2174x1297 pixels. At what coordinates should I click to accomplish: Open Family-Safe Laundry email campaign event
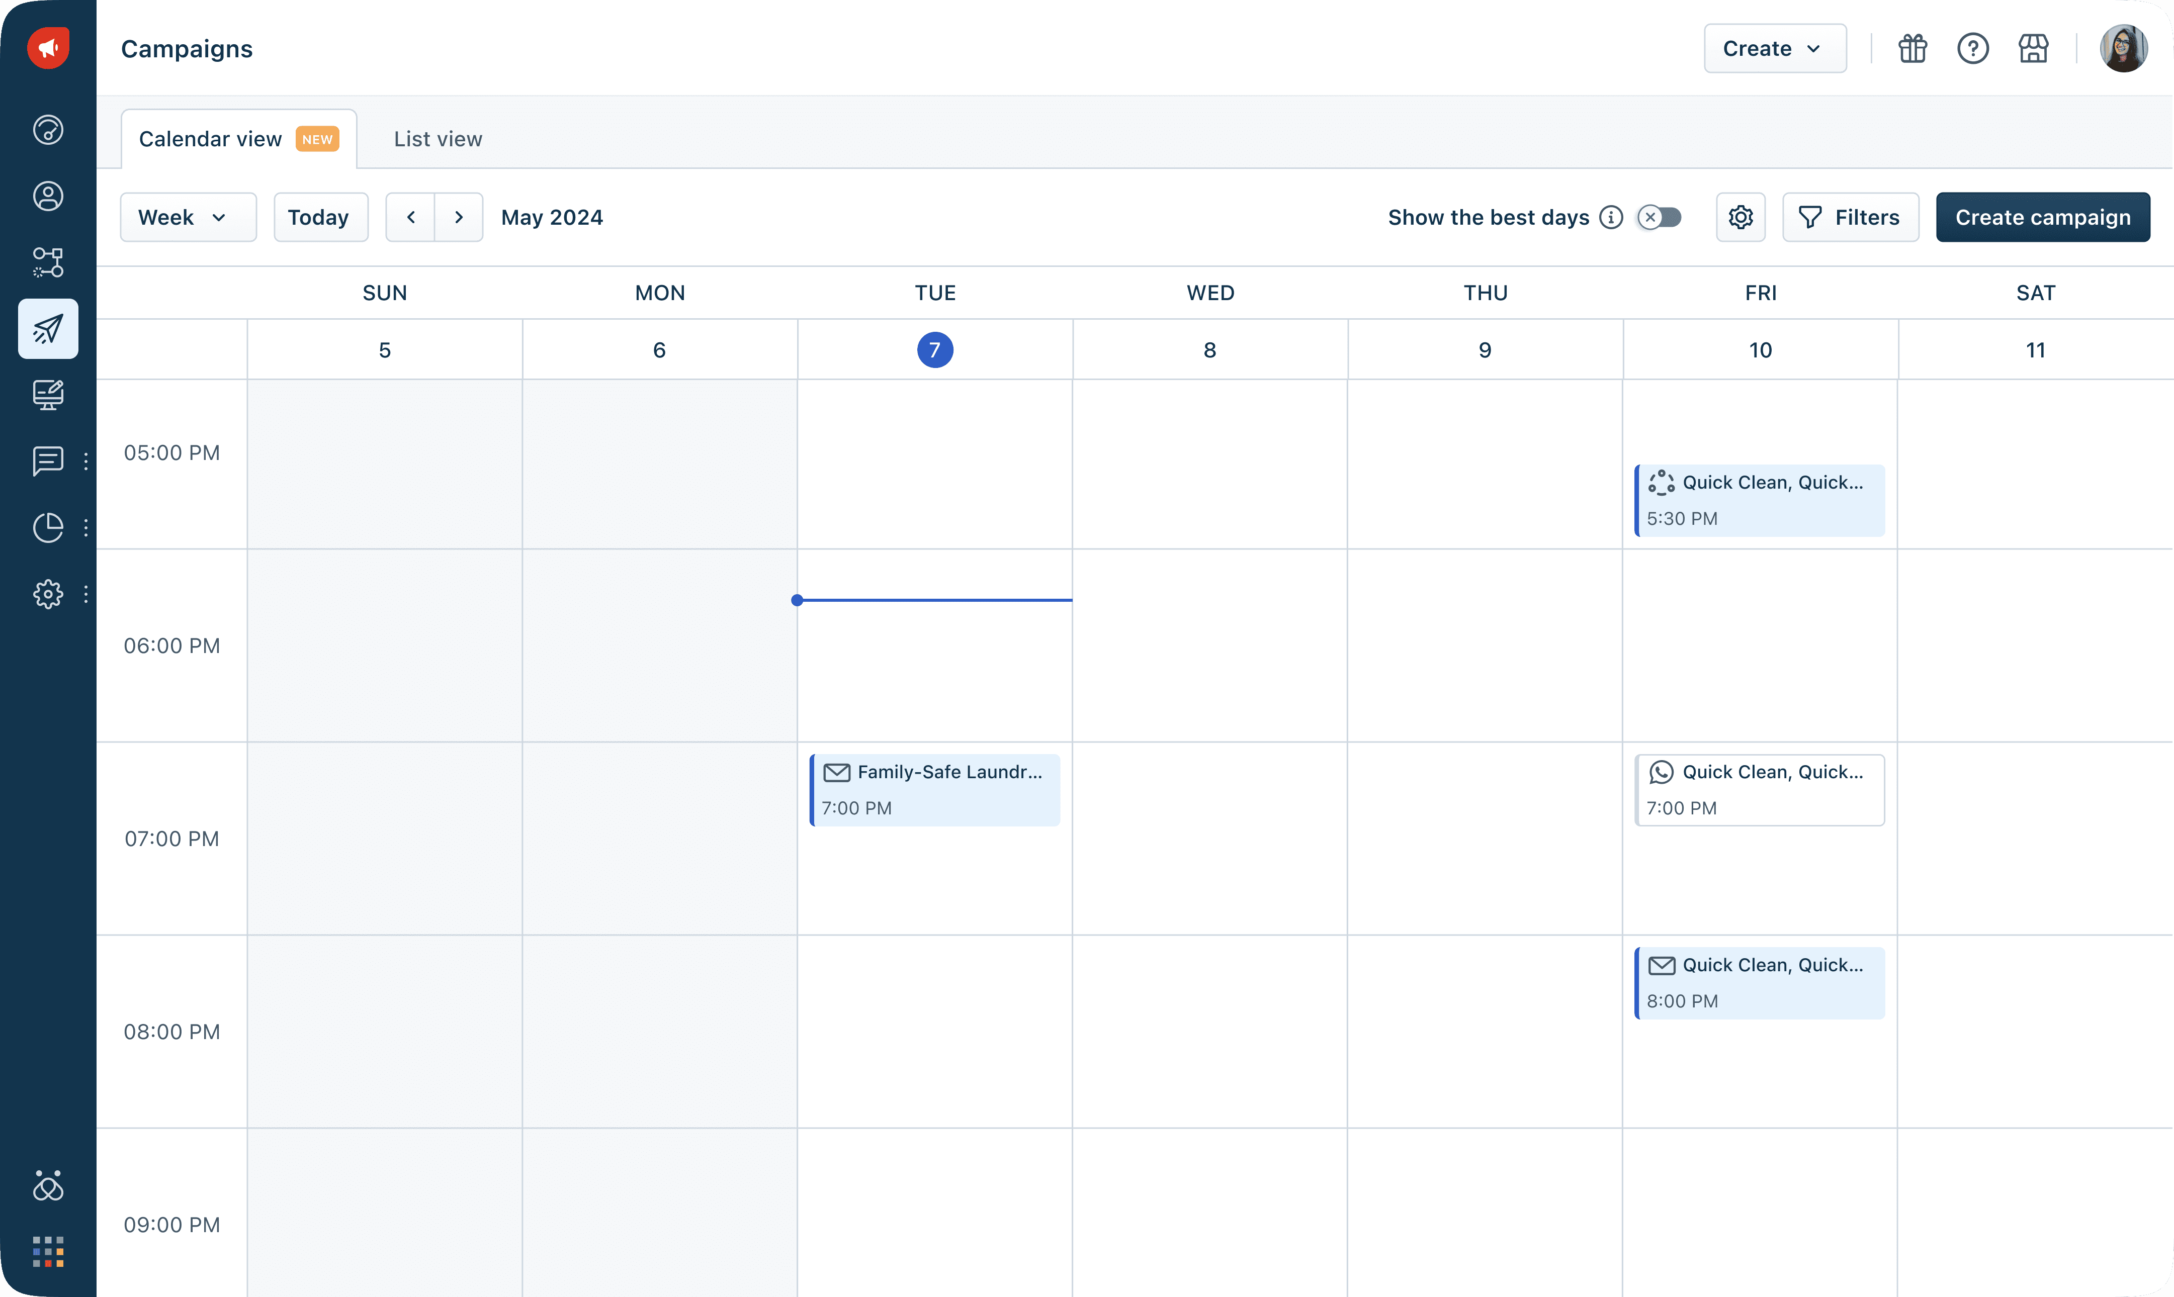[x=934, y=789]
